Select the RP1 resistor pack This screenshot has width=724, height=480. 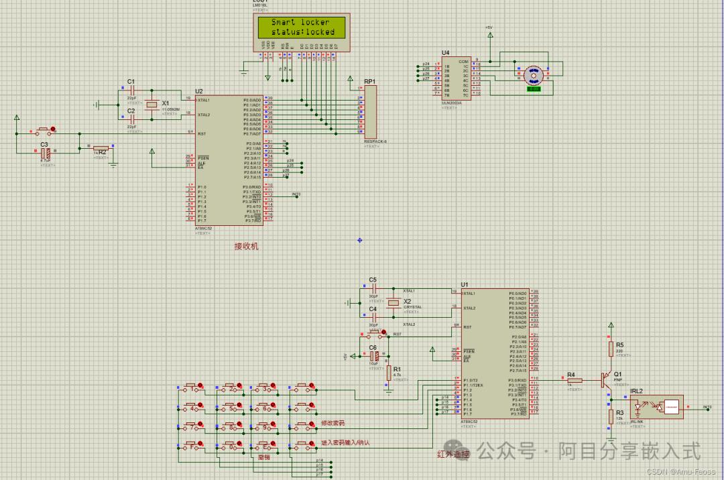370,113
